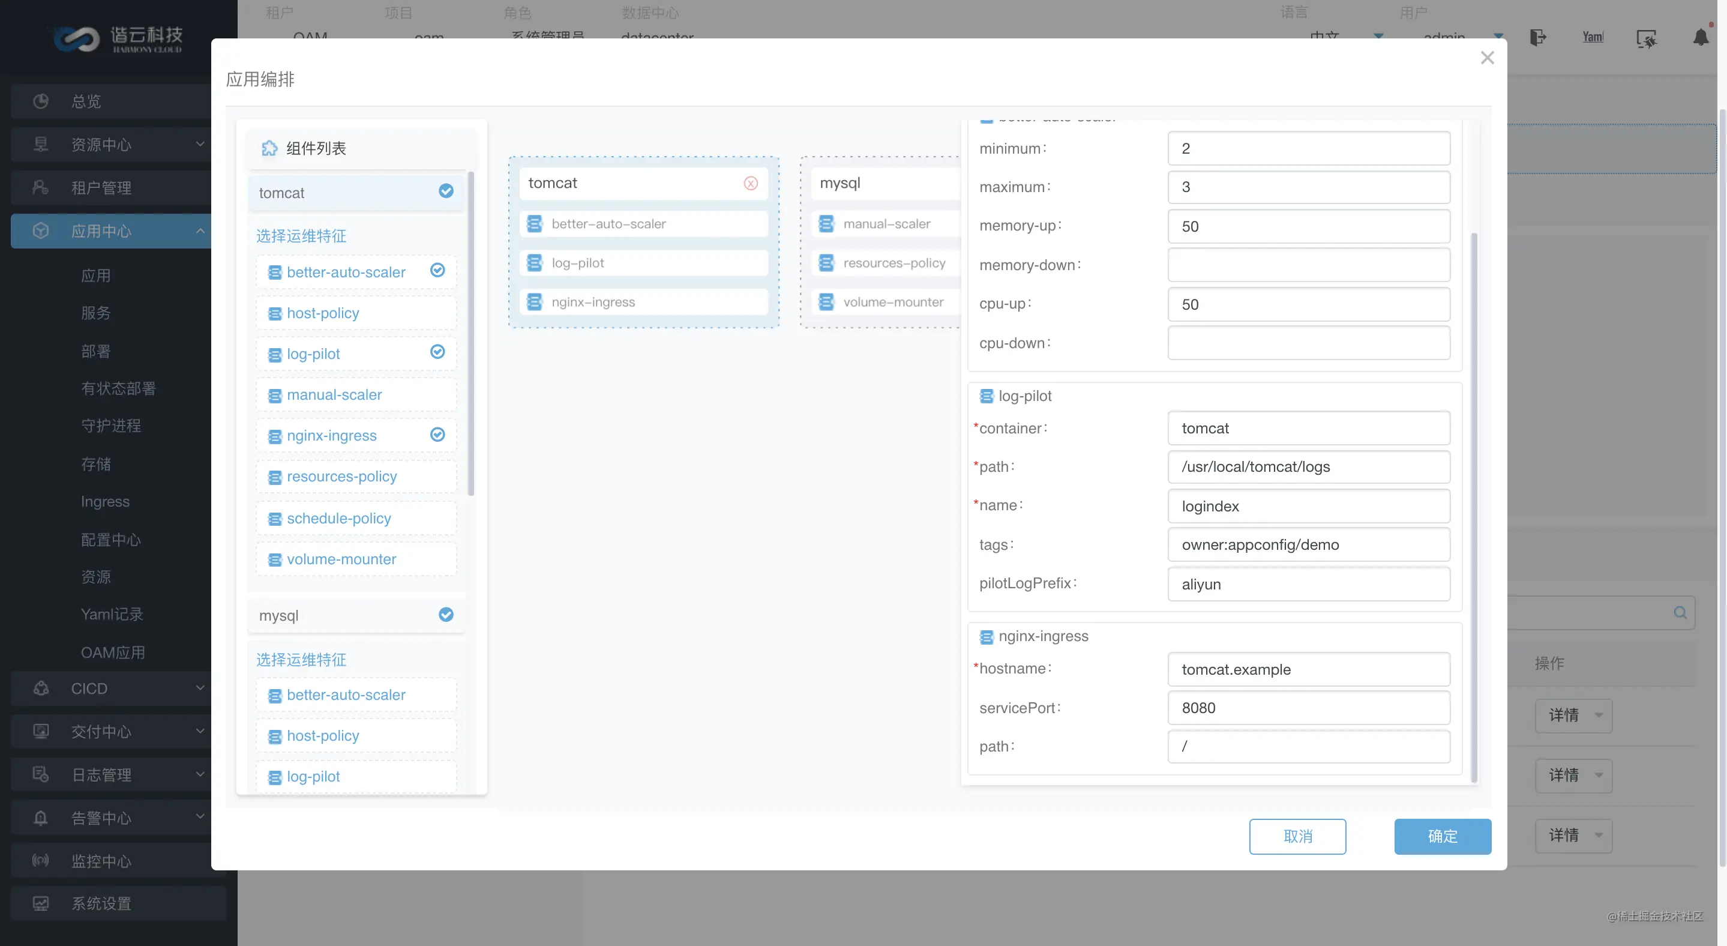Open the Ingress submenu item
The height and width of the screenshot is (946, 1727).
click(105, 501)
